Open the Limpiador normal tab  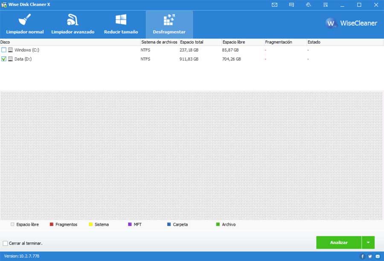(25, 24)
